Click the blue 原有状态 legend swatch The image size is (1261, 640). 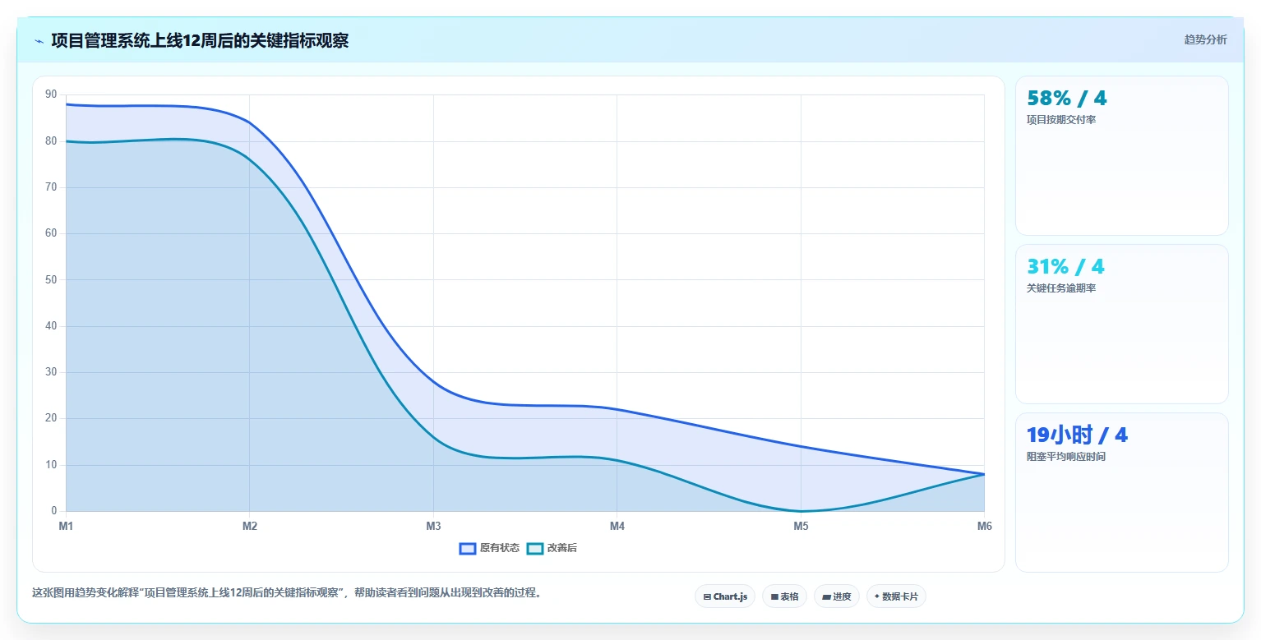point(468,548)
